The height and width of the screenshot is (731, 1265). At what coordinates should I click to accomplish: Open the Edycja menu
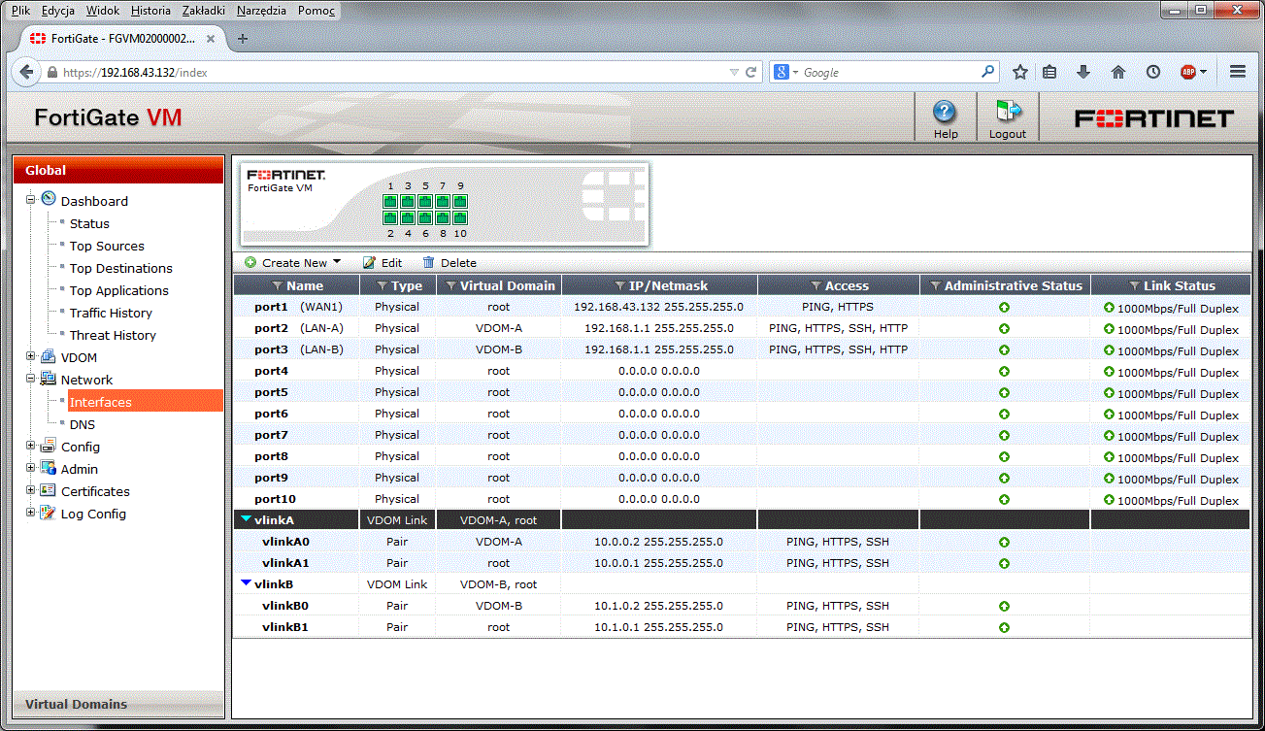tap(58, 10)
